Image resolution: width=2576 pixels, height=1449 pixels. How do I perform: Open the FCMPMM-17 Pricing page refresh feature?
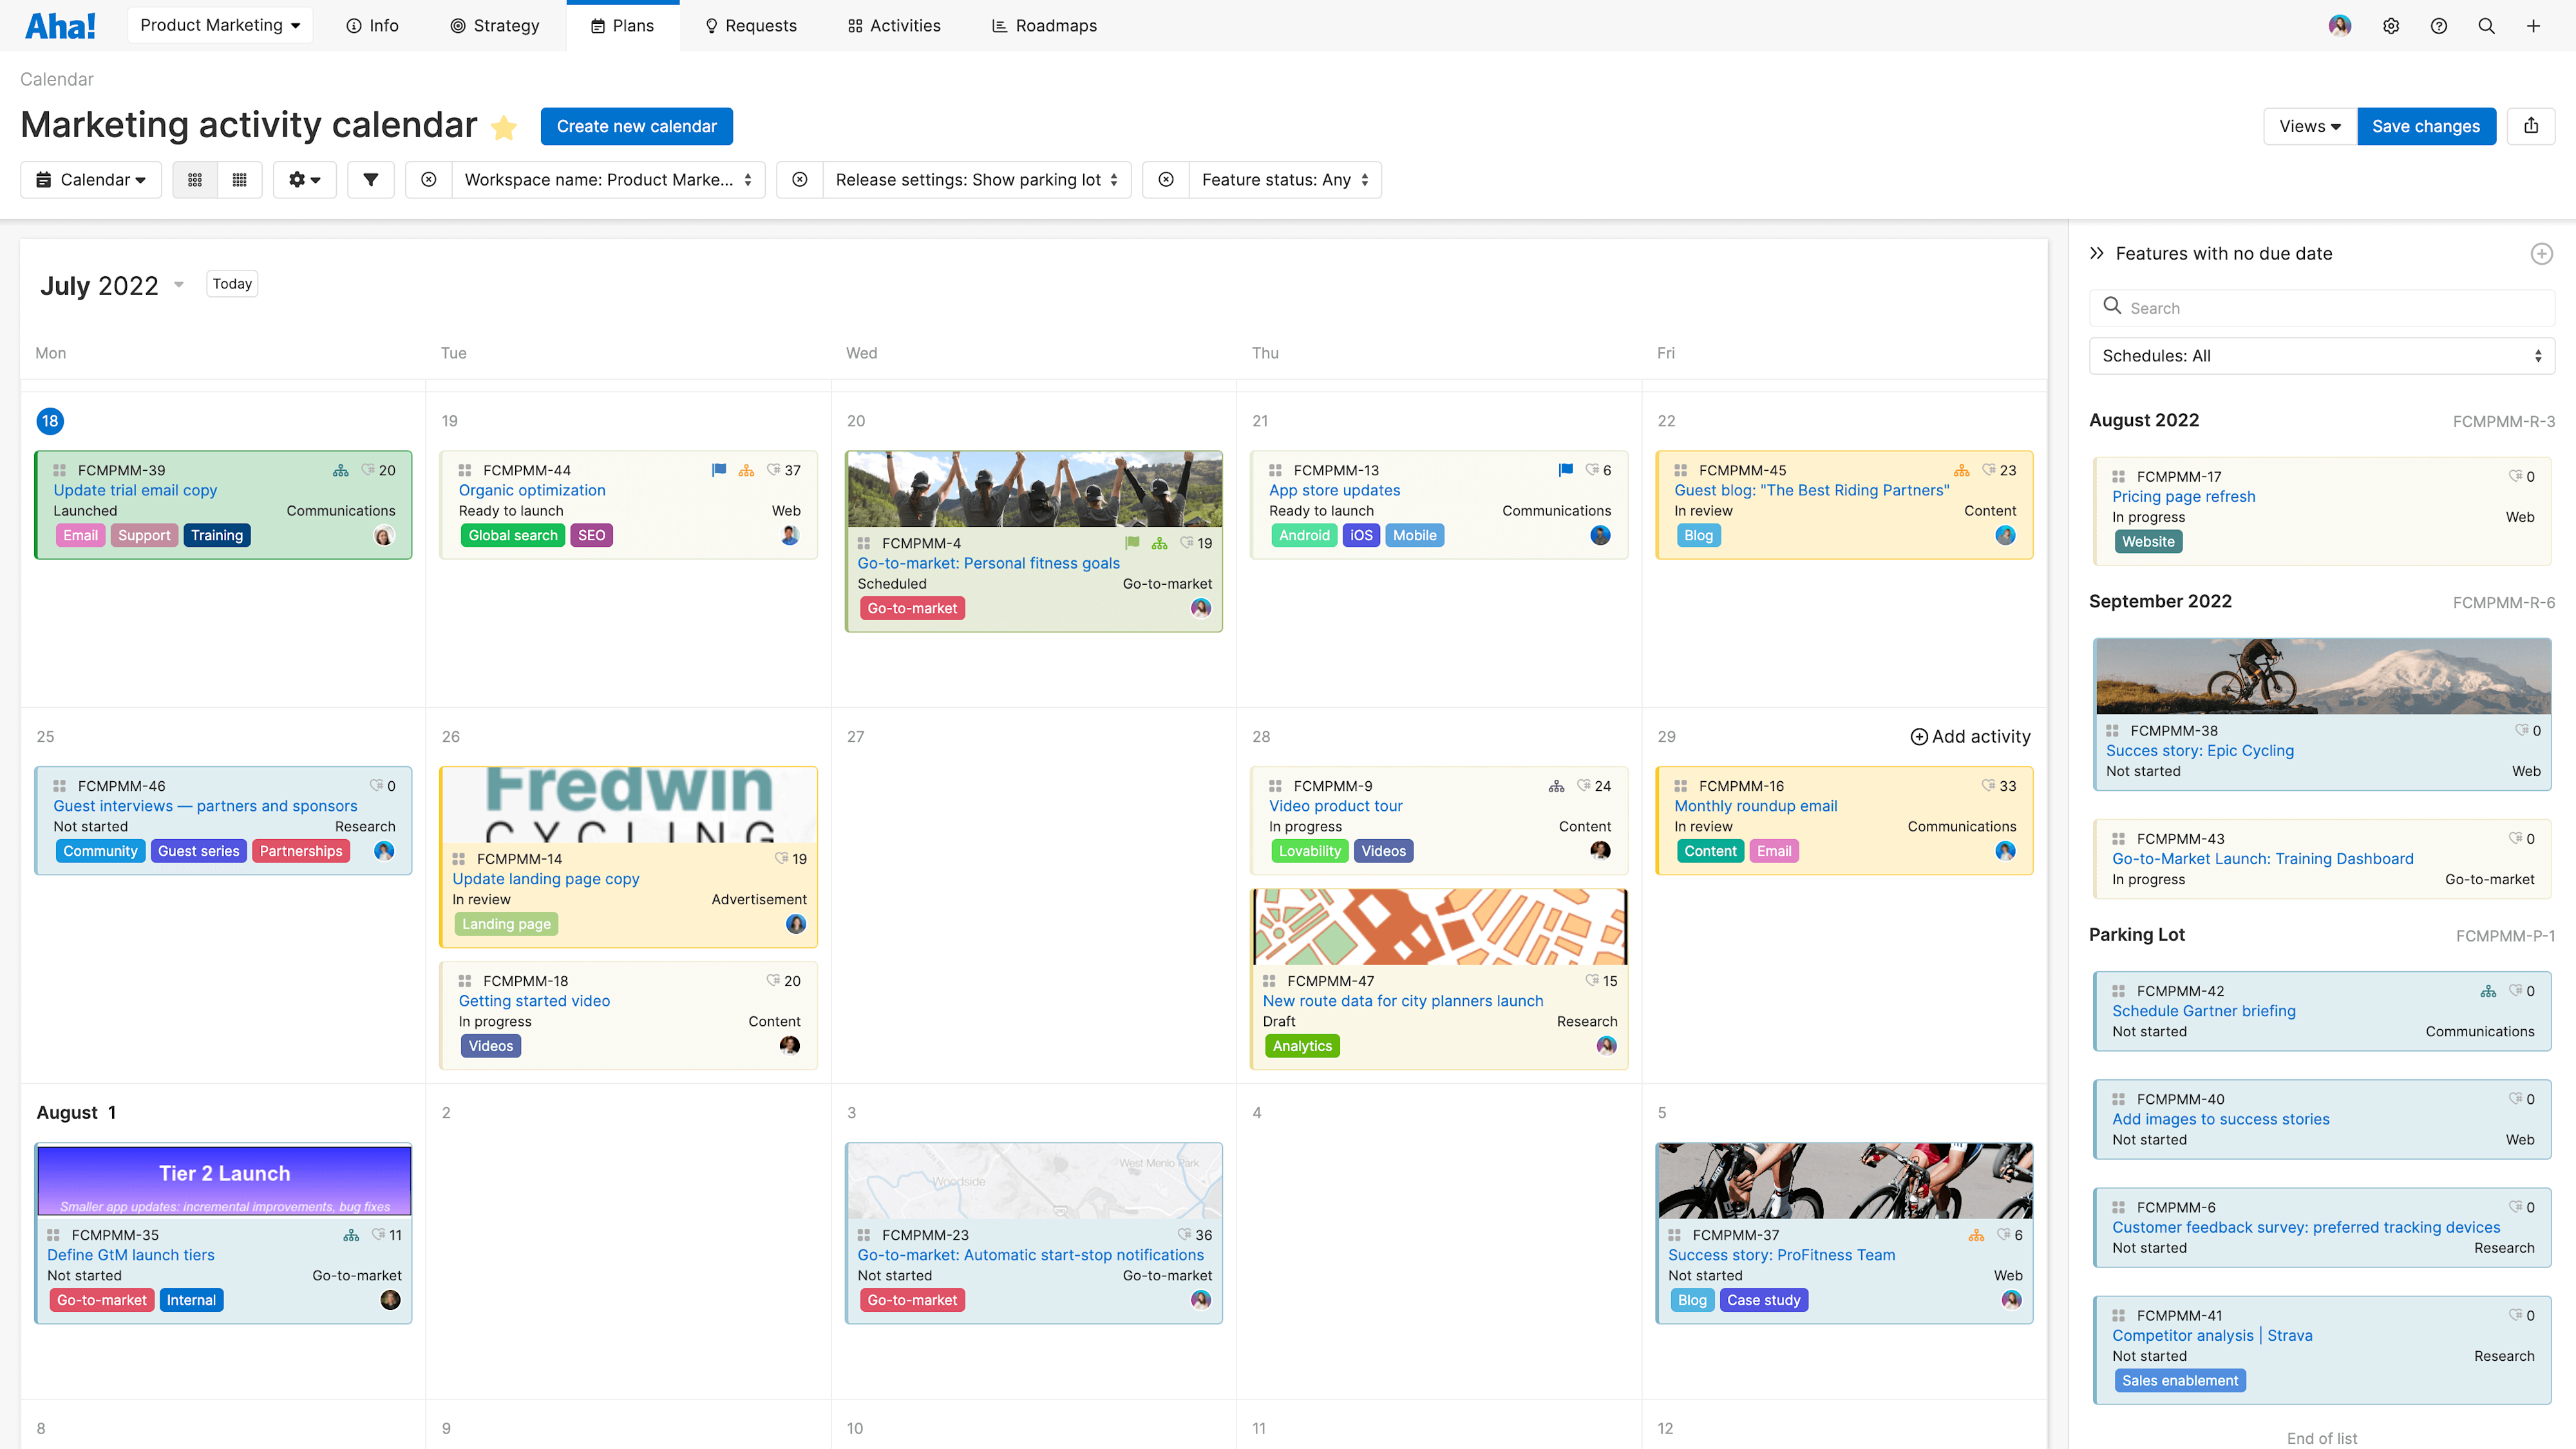pyautogui.click(x=2183, y=496)
